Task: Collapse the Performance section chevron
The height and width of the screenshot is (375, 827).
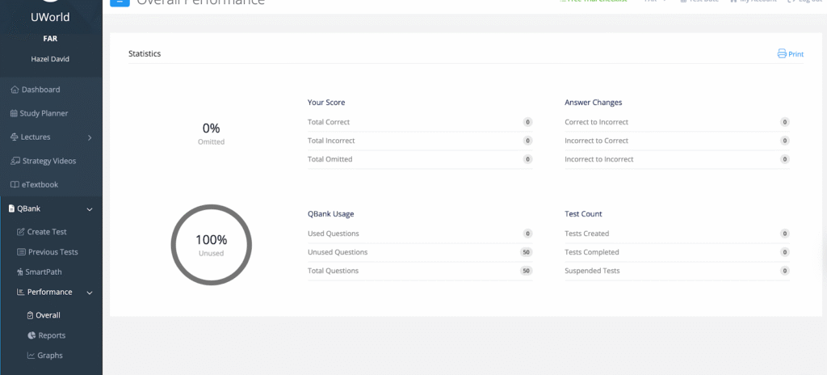Action: click(x=90, y=293)
